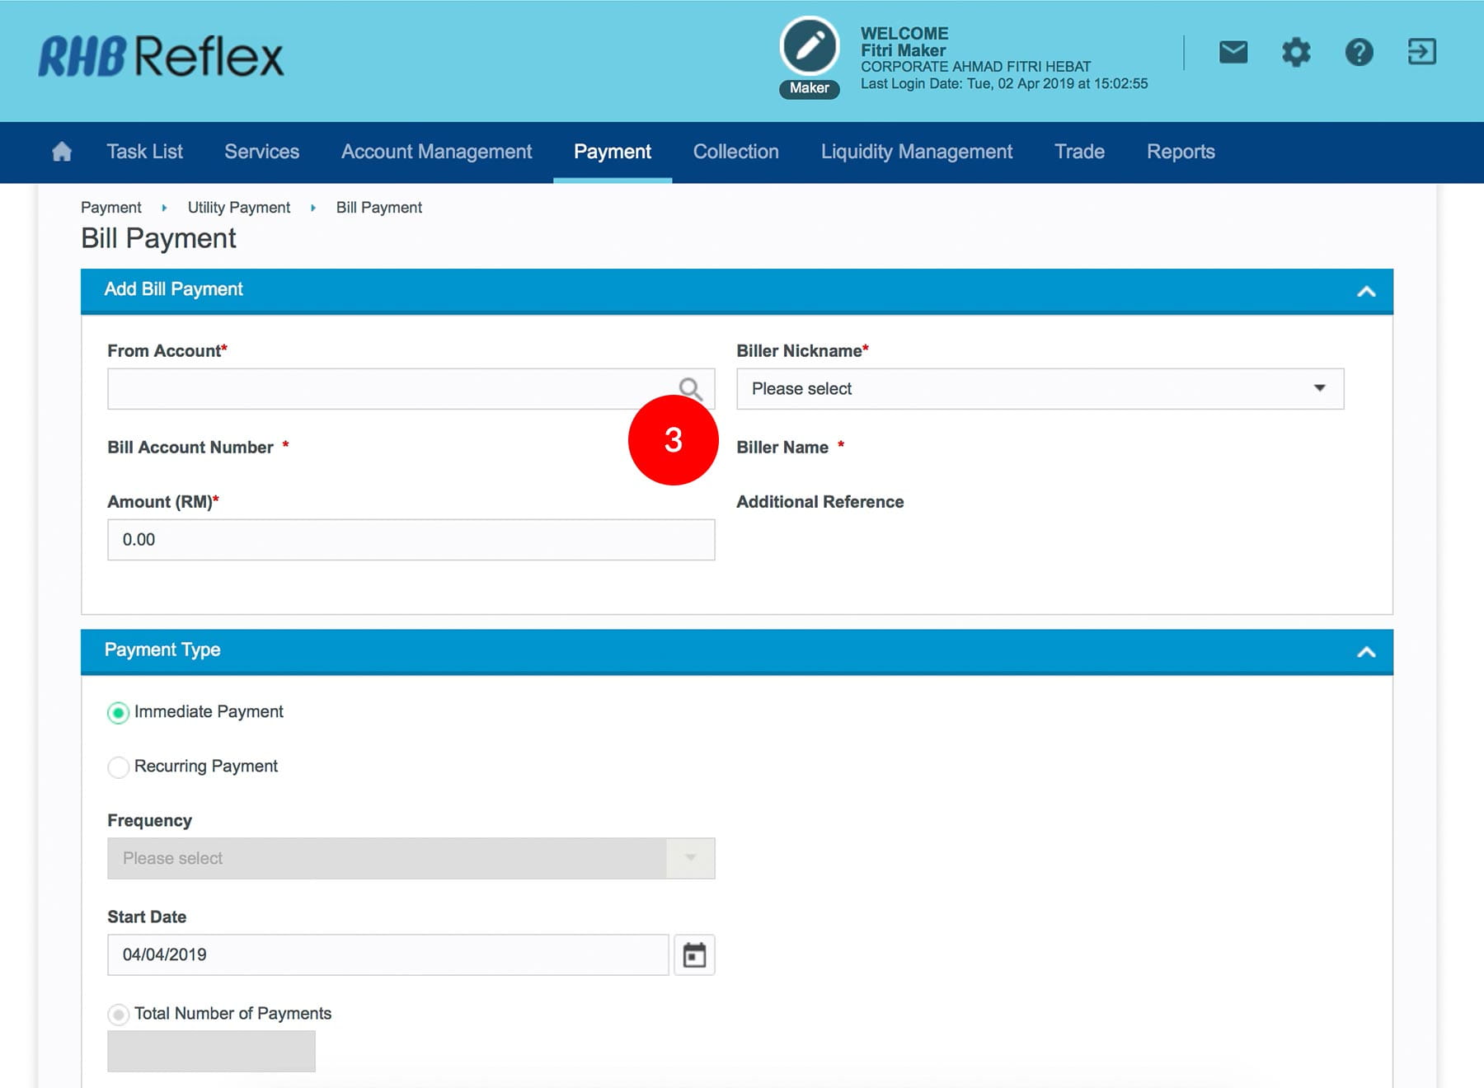This screenshot has height=1088, width=1484.
Task: Click the logout exit icon
Action: tap(1421, 53)
